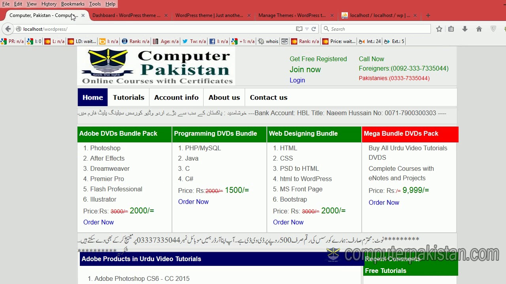Open the address bar history dropdown arrow
Screen dimensions: 506x284
tap(307, 29)
